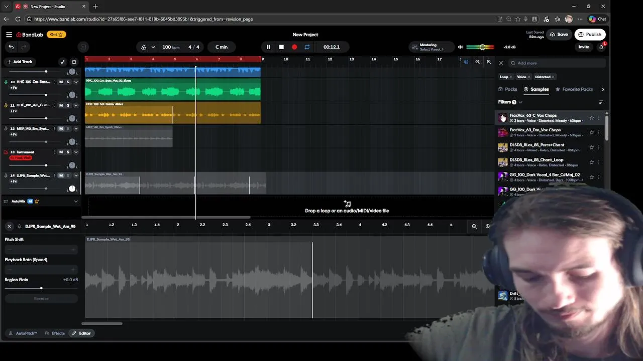Mute track 10 HHC_100_Cm_Bass
Screen dimensions: 643x361
tap(61, 82)
